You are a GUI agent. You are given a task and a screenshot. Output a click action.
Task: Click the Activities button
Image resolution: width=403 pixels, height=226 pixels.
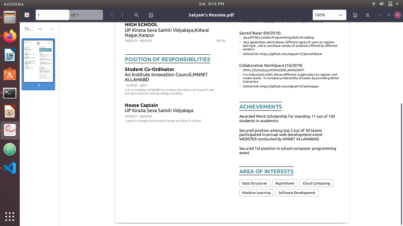[x=13, y=4]
